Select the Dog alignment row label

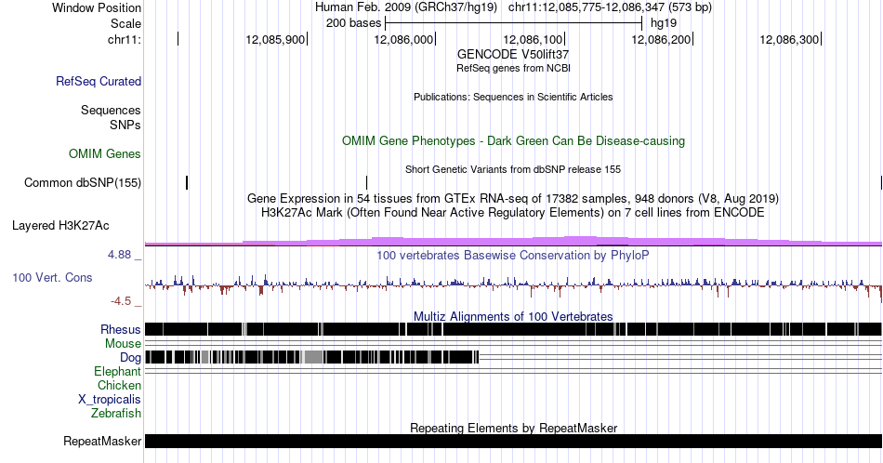coord(130,358)
